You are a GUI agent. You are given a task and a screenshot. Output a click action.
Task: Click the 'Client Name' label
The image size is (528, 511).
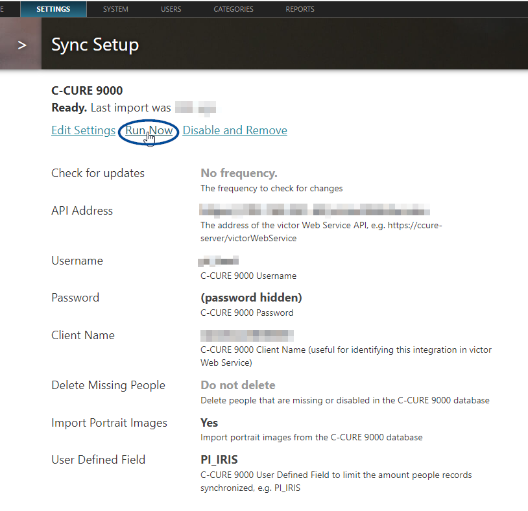point(83,335)
